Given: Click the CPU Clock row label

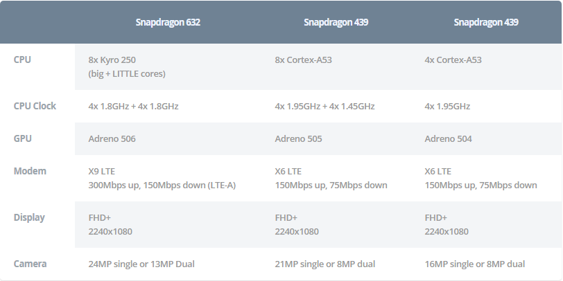Looking at the screenshot, I should click(x=35, y=106).
